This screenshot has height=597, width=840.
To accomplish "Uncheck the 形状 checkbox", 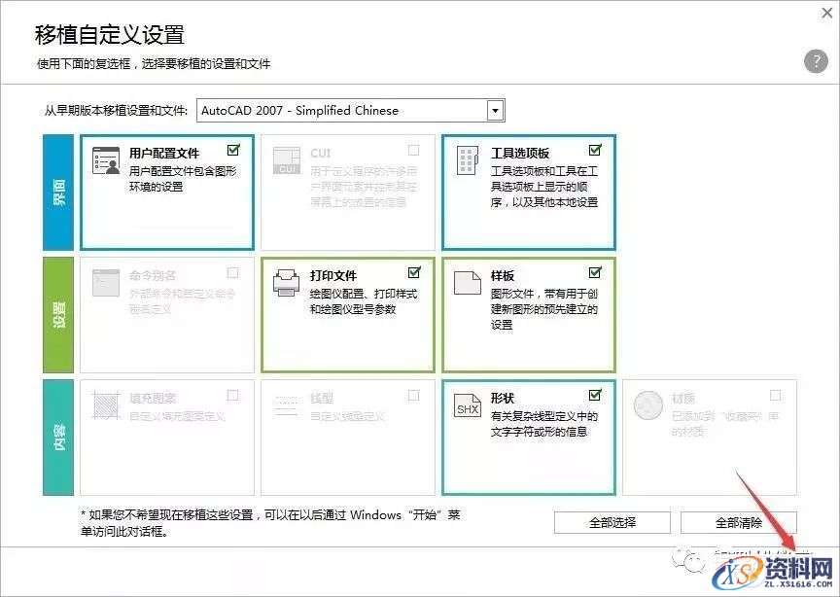I will [594, 395].
